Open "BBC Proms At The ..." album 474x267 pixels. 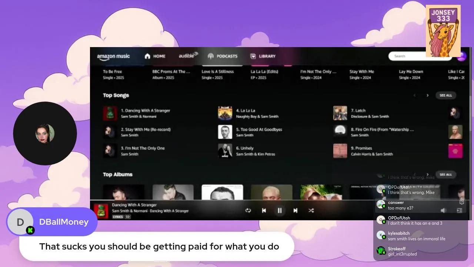coord(171,72)
